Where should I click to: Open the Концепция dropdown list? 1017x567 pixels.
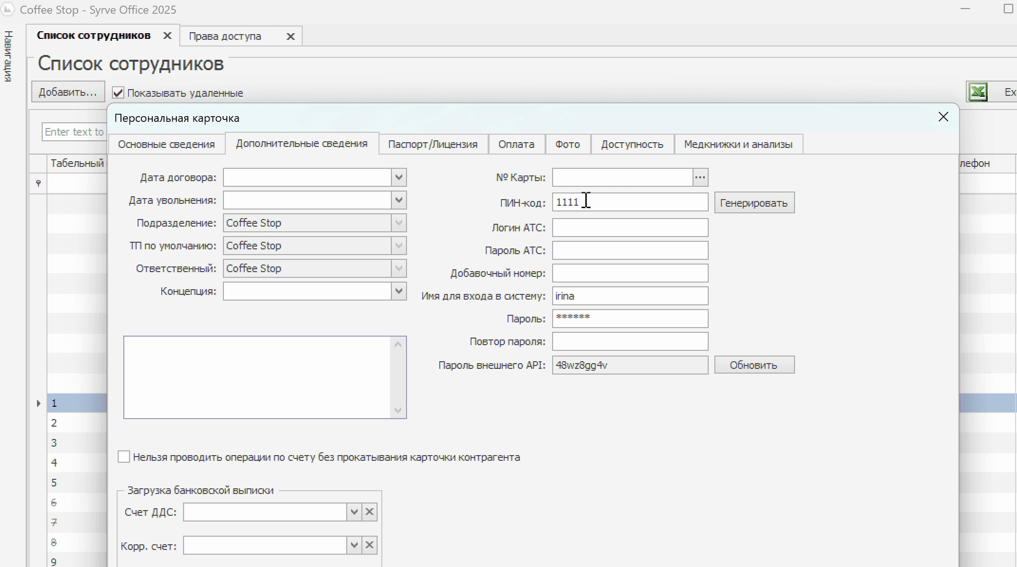point(399,291)
